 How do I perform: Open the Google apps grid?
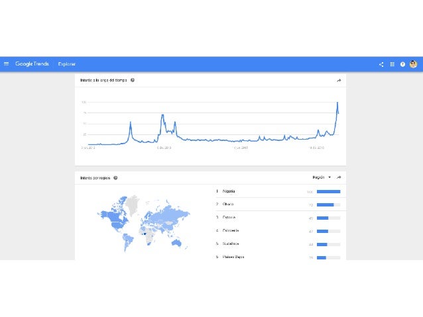click(392, 64)
